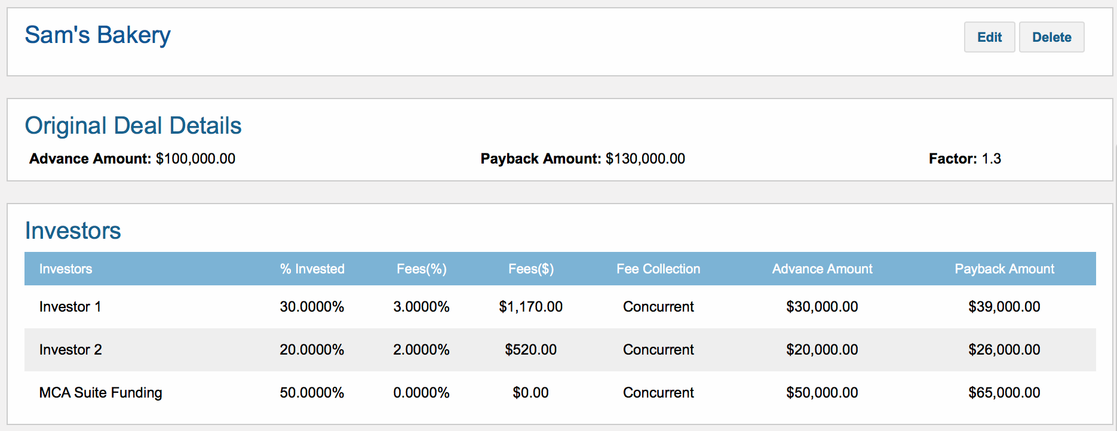Click the Fees(%) column header
This screenshot has height=431, width=1117.
click(422, 269)
